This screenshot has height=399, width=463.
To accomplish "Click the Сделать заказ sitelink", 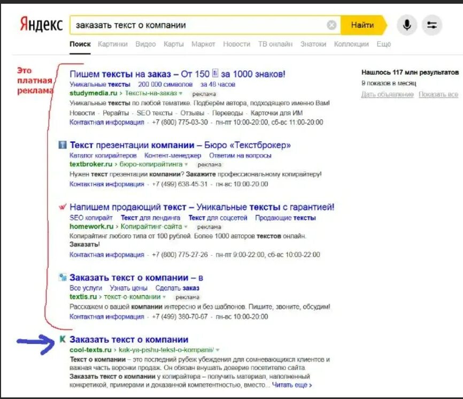I will click(x=177, y=288).
